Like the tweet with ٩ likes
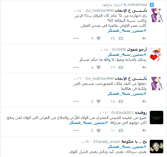This screenshot has height=157, width=167. pyautogui.click(x=98, y=38)
